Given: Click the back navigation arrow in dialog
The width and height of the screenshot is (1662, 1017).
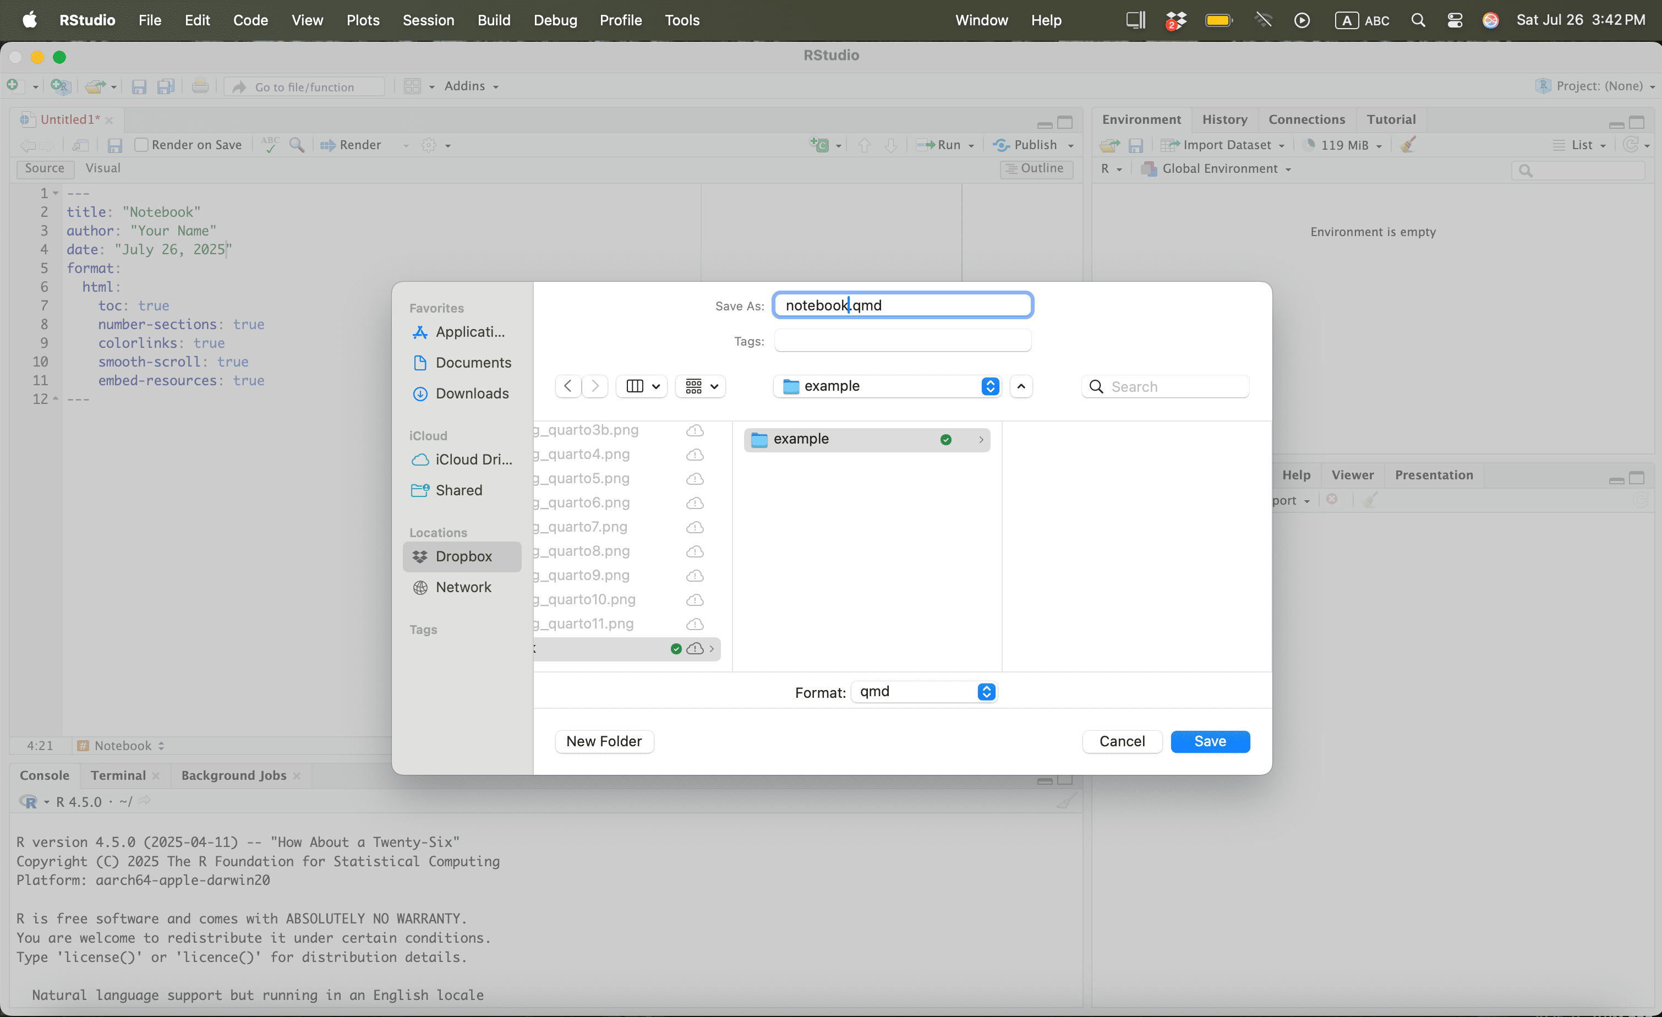Looking at the screenshot, I should pos(568,386).
